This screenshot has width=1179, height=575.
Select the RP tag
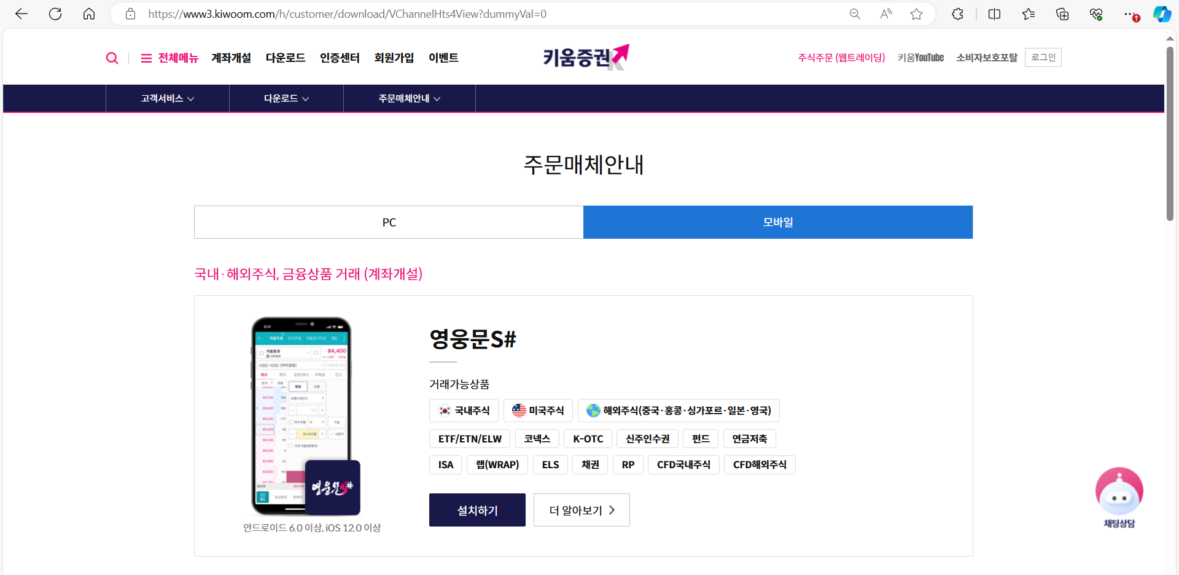(x=628, y=465)
